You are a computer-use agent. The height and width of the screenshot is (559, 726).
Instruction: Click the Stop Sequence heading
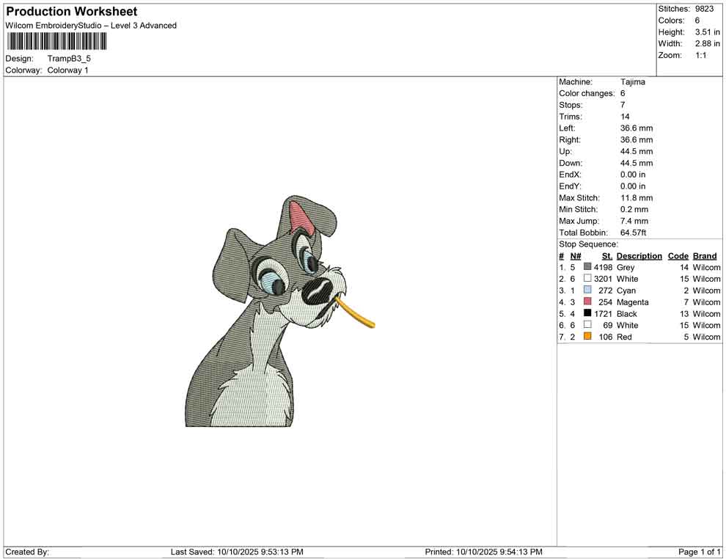588,244
